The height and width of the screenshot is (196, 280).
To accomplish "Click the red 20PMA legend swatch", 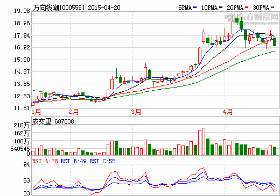I will click(247, 8).
